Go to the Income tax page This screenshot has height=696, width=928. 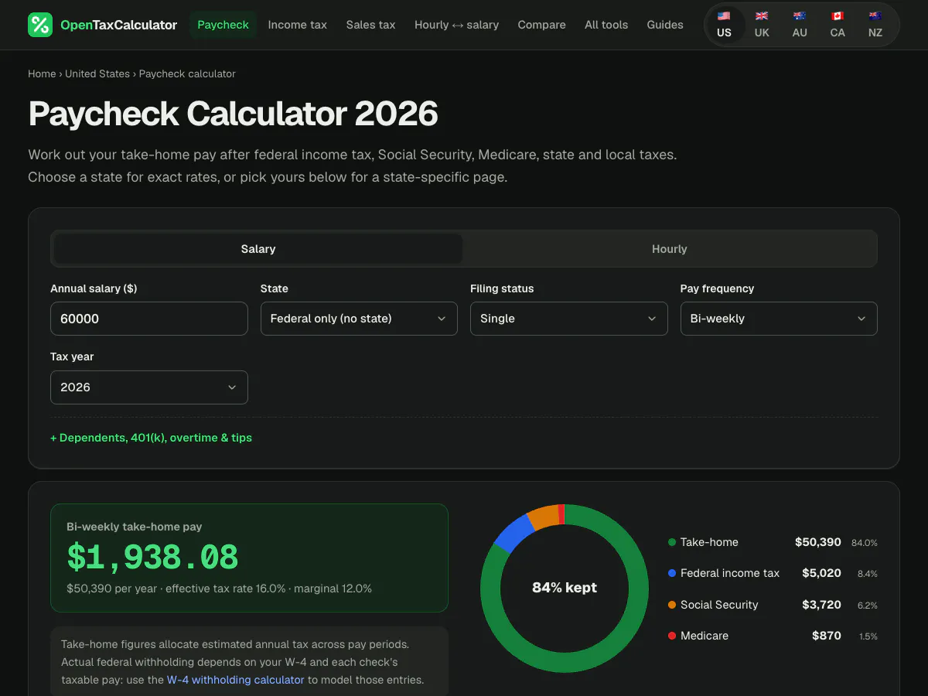(298, 25)
